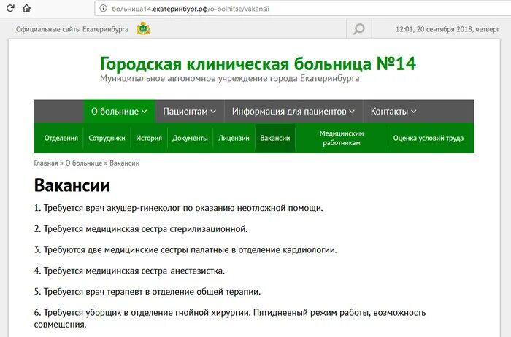Open site search via magnifier icon

tap(359, 29)
